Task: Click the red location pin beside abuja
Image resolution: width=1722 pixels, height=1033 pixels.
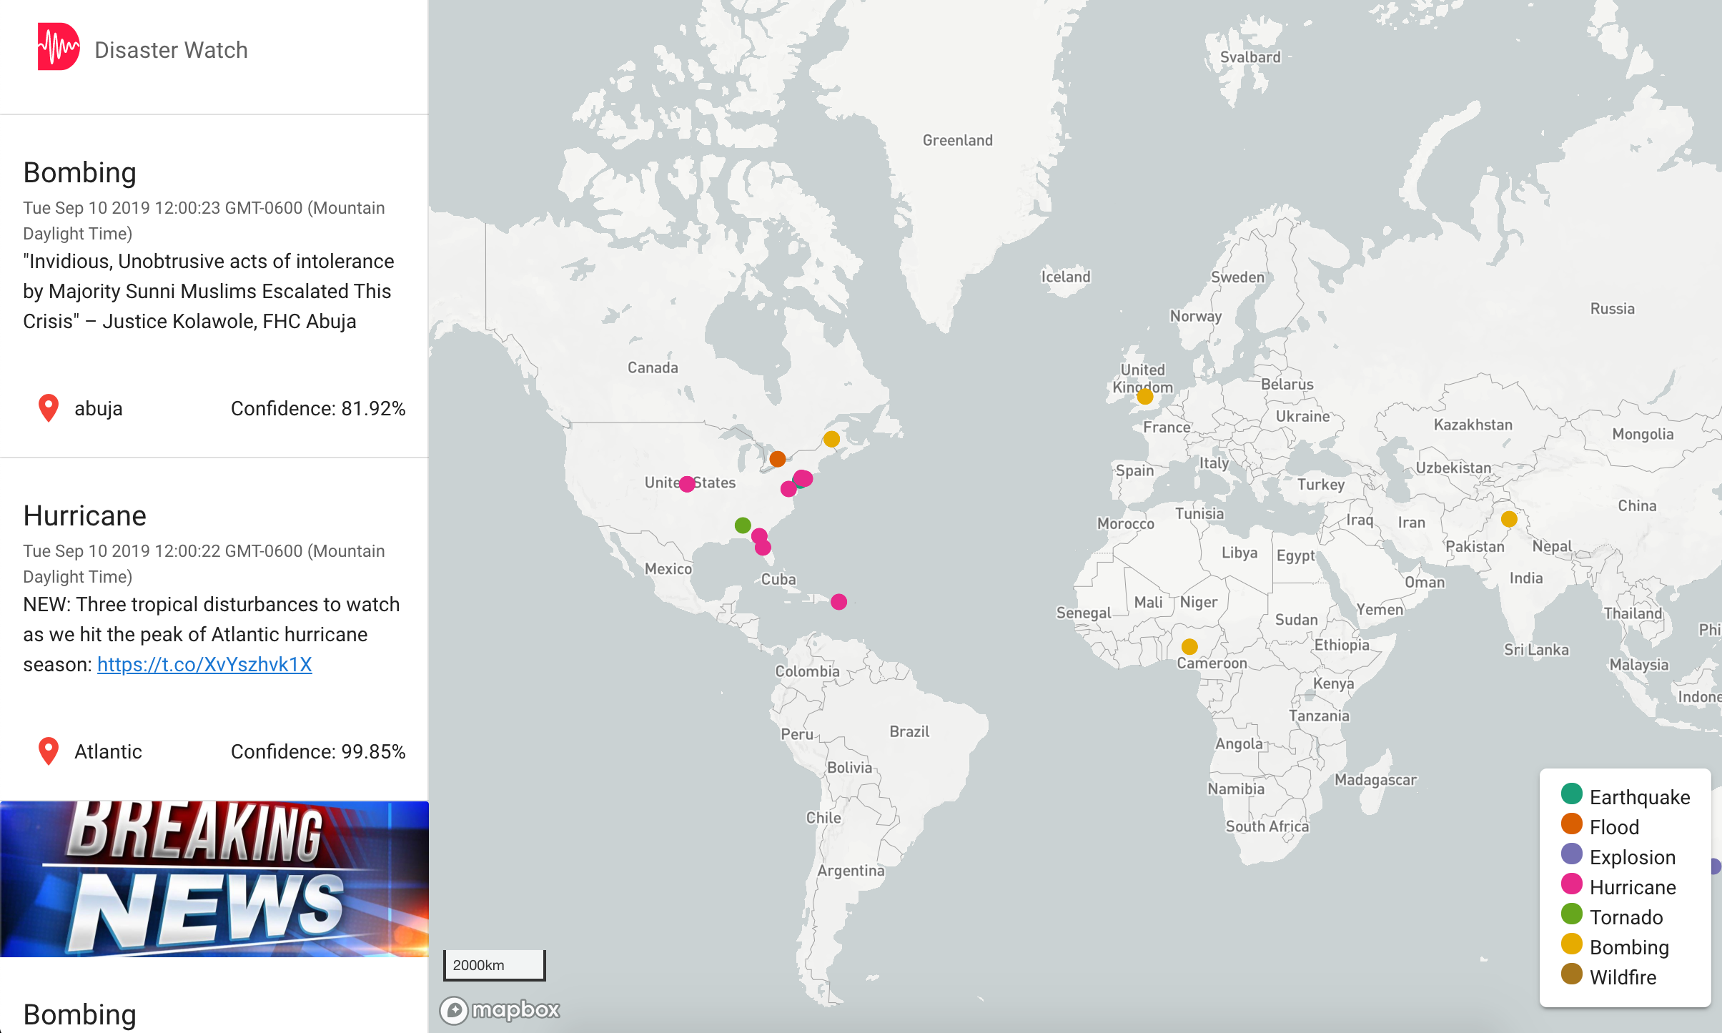Action: pyautogui.click(x=48, y=407)
